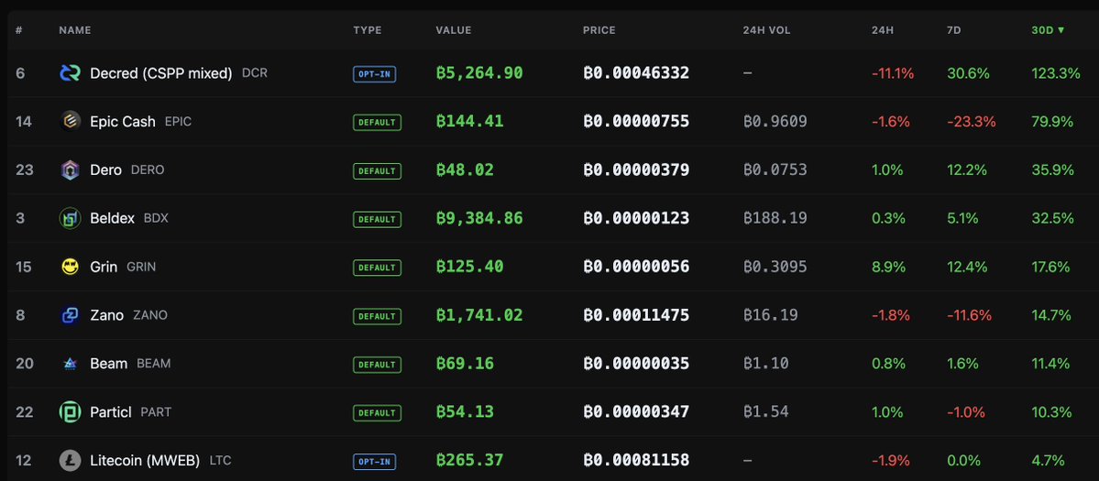
Task: Click the Decred coin logo icon
Action: point(70,72)
